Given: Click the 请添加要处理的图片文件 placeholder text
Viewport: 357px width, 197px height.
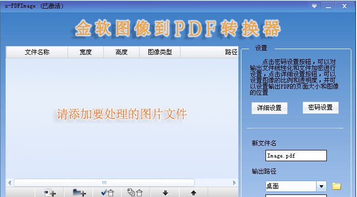Looking at the screenshot, I should [x=122, y=114].
